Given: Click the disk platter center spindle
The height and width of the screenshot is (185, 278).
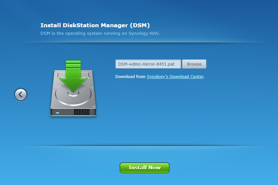Looking at the screenshot, I should 73,93.
